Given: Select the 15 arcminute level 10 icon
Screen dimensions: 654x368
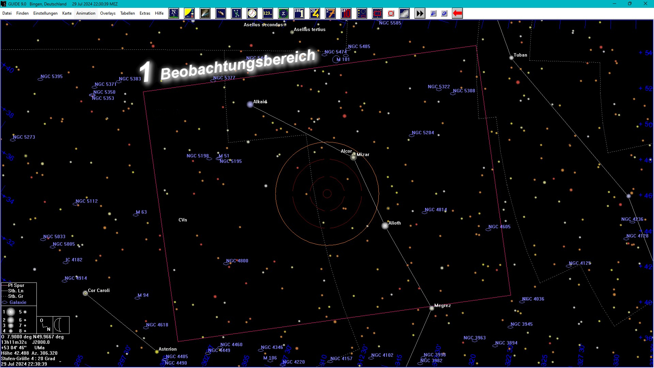Looking at the screenshot, I should pyautogui.click(x=346, y=14).
